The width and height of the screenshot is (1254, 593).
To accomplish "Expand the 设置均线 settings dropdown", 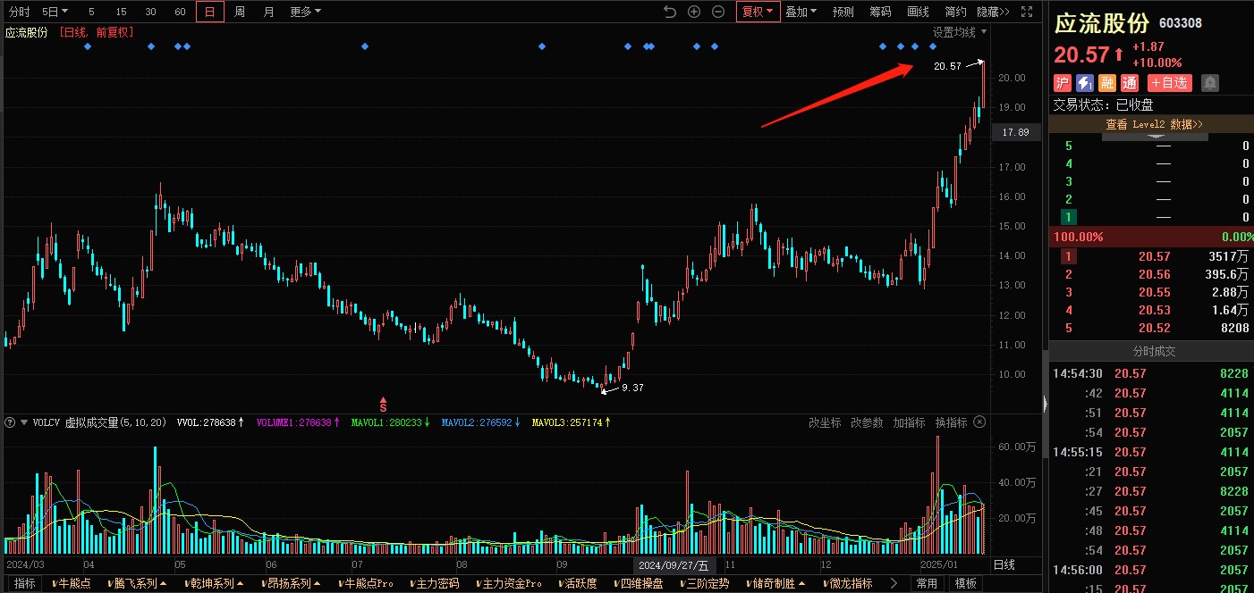I will tap(960, 32).
